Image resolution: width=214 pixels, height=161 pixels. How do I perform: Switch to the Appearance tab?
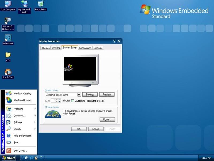[85, 48]
